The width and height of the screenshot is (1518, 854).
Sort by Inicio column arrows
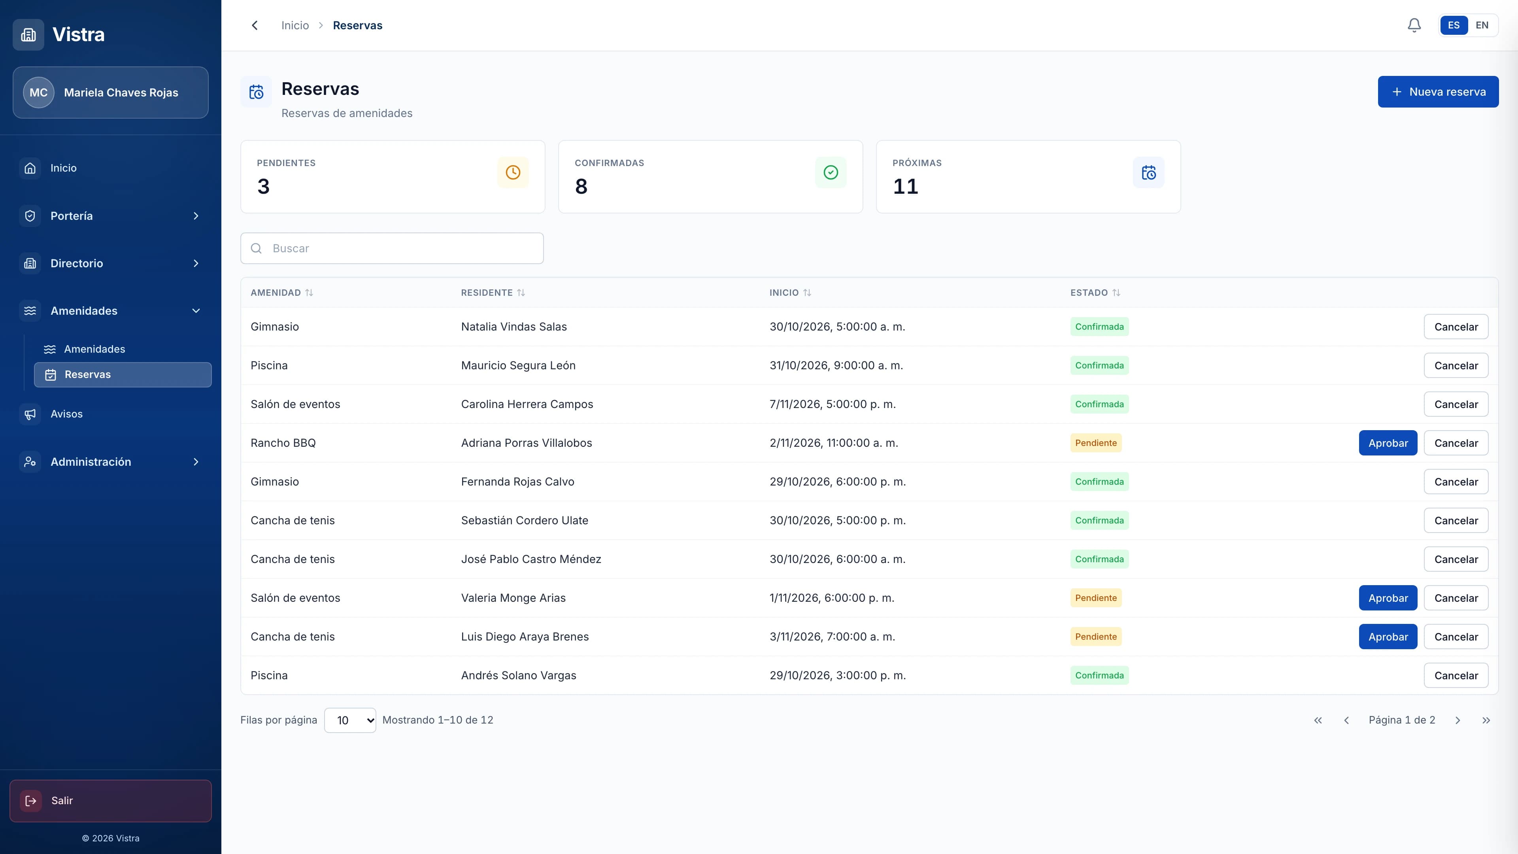807,293
